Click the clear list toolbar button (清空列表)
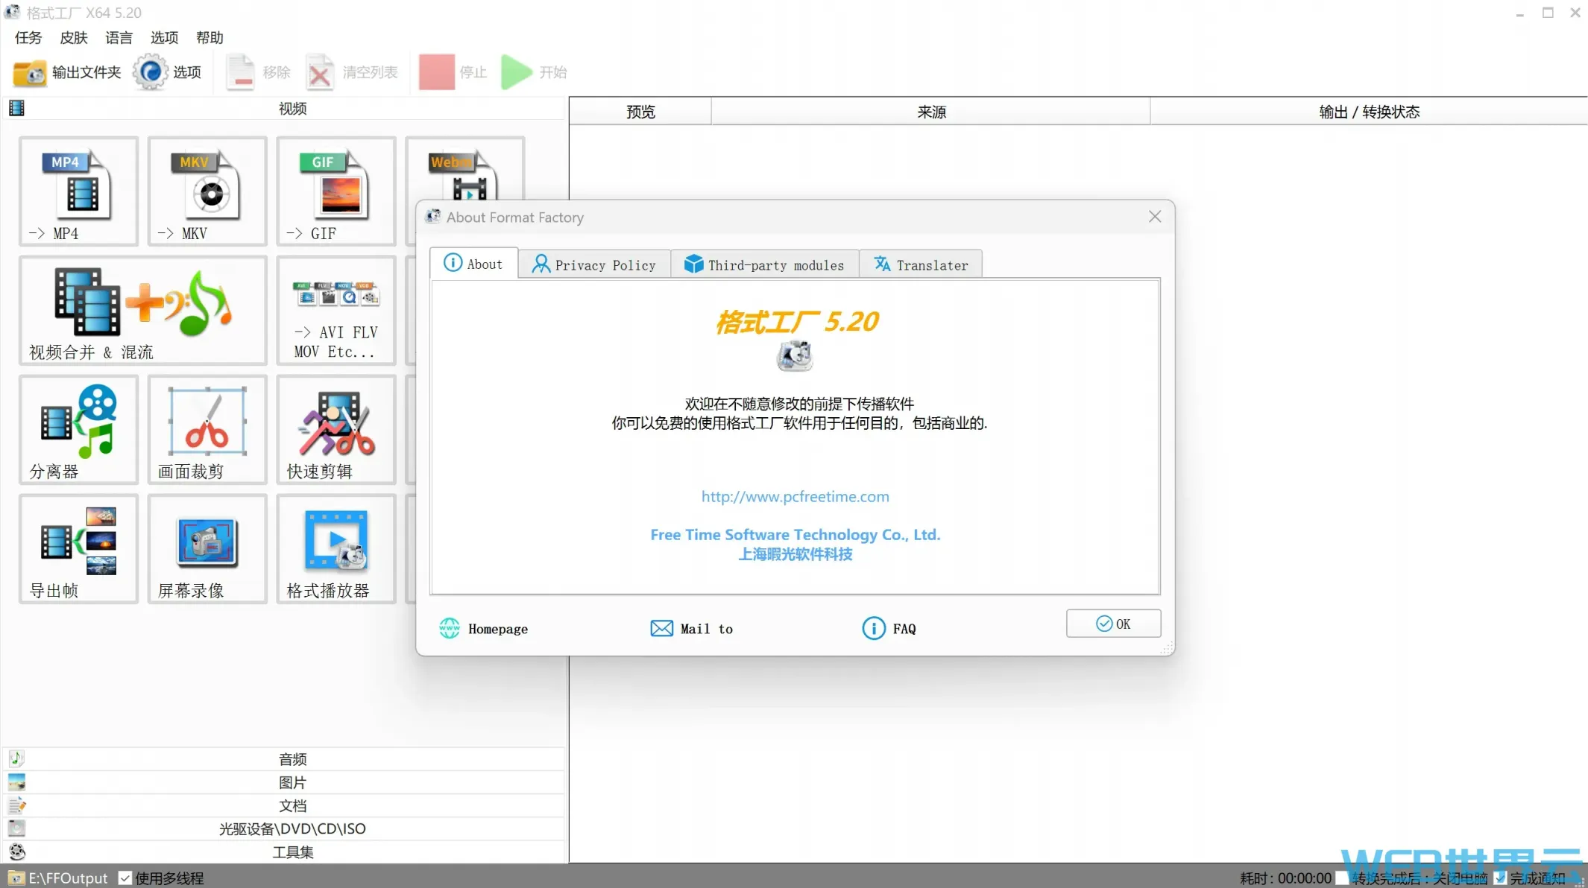 click(352, 72)
